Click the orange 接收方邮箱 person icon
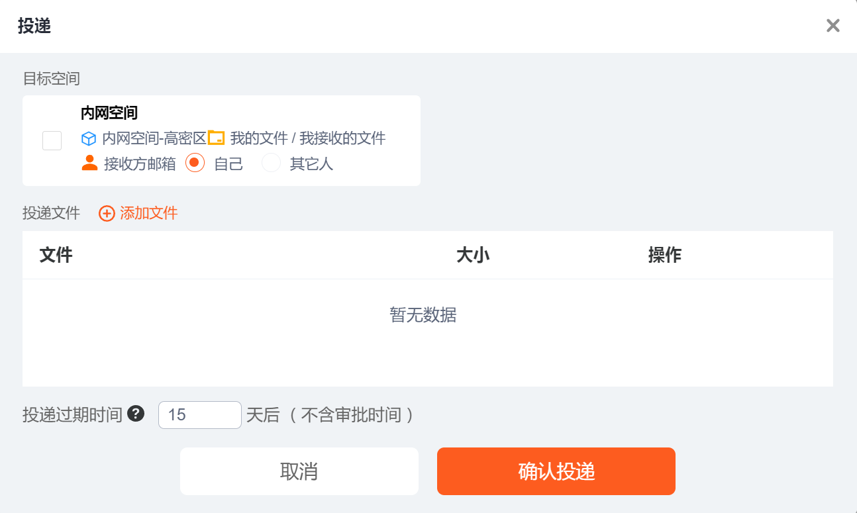This screenshot has width=857, height=513. (89, 163)
